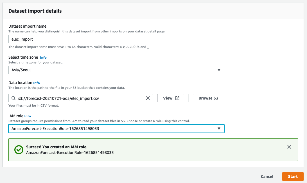This screenshot has width=307, height=183.
Task: Click the created IAM role name in success banner
Action: (x=70, y=153)
